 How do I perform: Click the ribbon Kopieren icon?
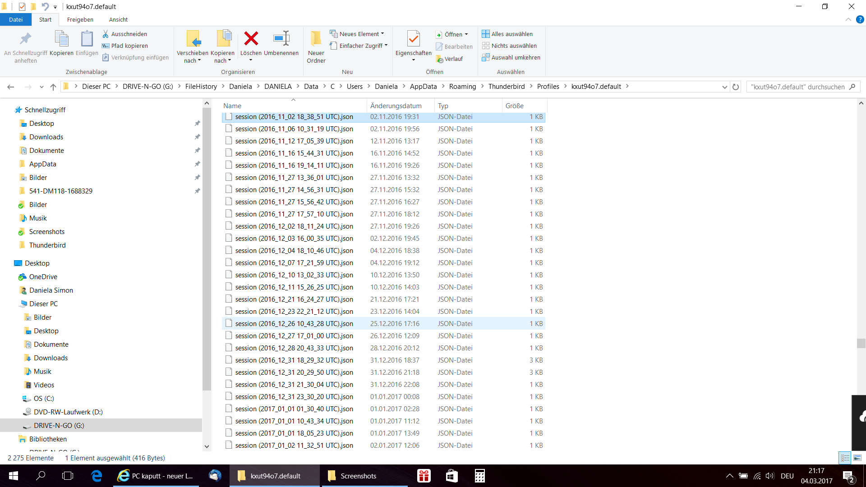[61, 39]
